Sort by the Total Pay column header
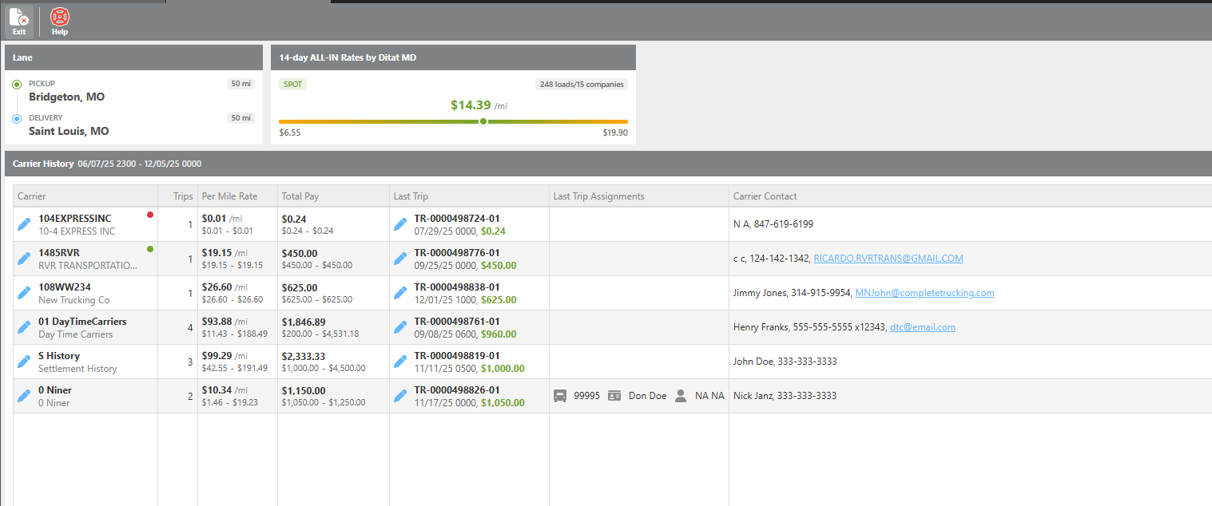Image resolution: width=1212 pixels, height=506 pixels. (300, 196)
